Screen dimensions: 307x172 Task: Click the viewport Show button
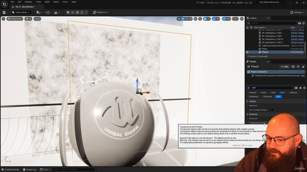point(37,19)
